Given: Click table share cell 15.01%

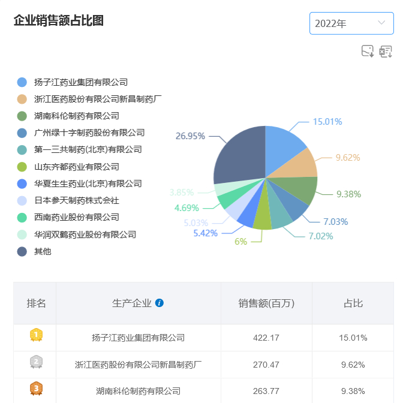Looking at the screenshot, I should click(x=353, y=338).
